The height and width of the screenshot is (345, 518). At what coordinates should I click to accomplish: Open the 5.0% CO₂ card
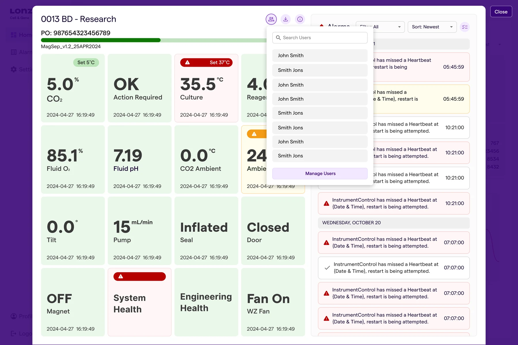(73, 88)
